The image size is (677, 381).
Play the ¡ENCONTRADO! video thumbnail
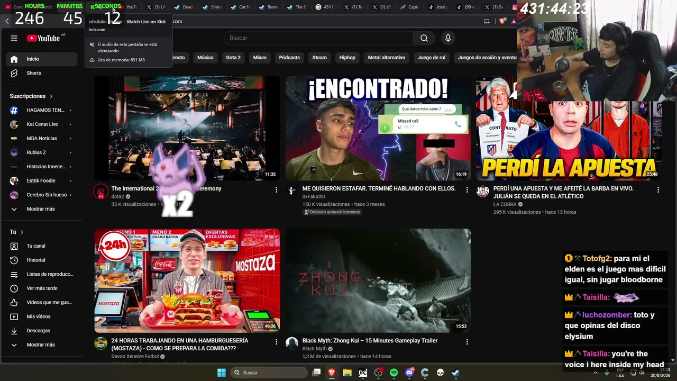[378, 128]
